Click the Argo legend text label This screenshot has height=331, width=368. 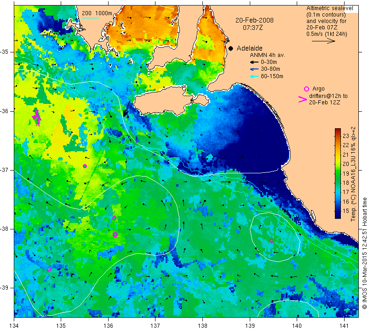318,89
